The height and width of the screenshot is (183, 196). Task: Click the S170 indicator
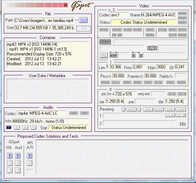point(172,35)
